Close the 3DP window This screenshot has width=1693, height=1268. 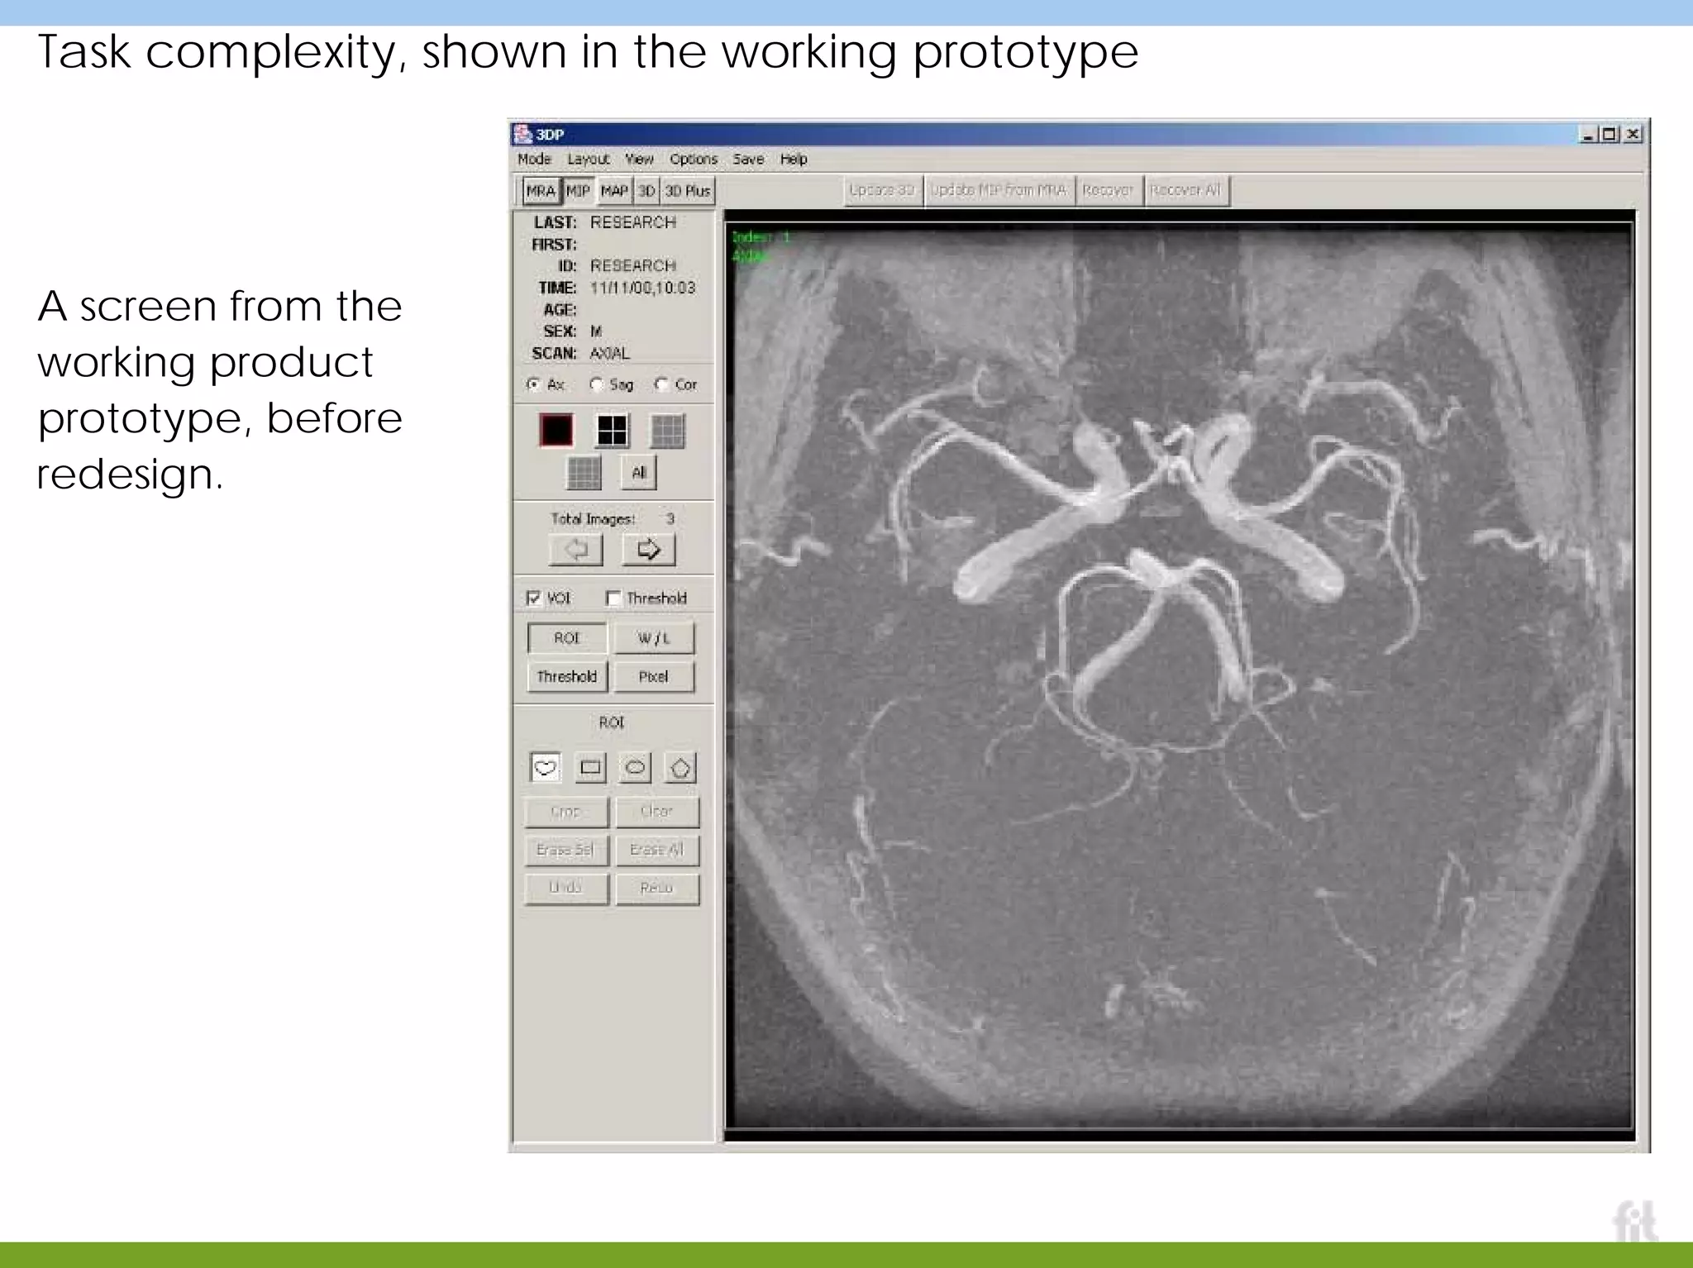point(1633,134)
